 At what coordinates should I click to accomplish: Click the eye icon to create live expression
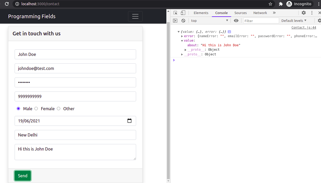[x=236, y=21]
